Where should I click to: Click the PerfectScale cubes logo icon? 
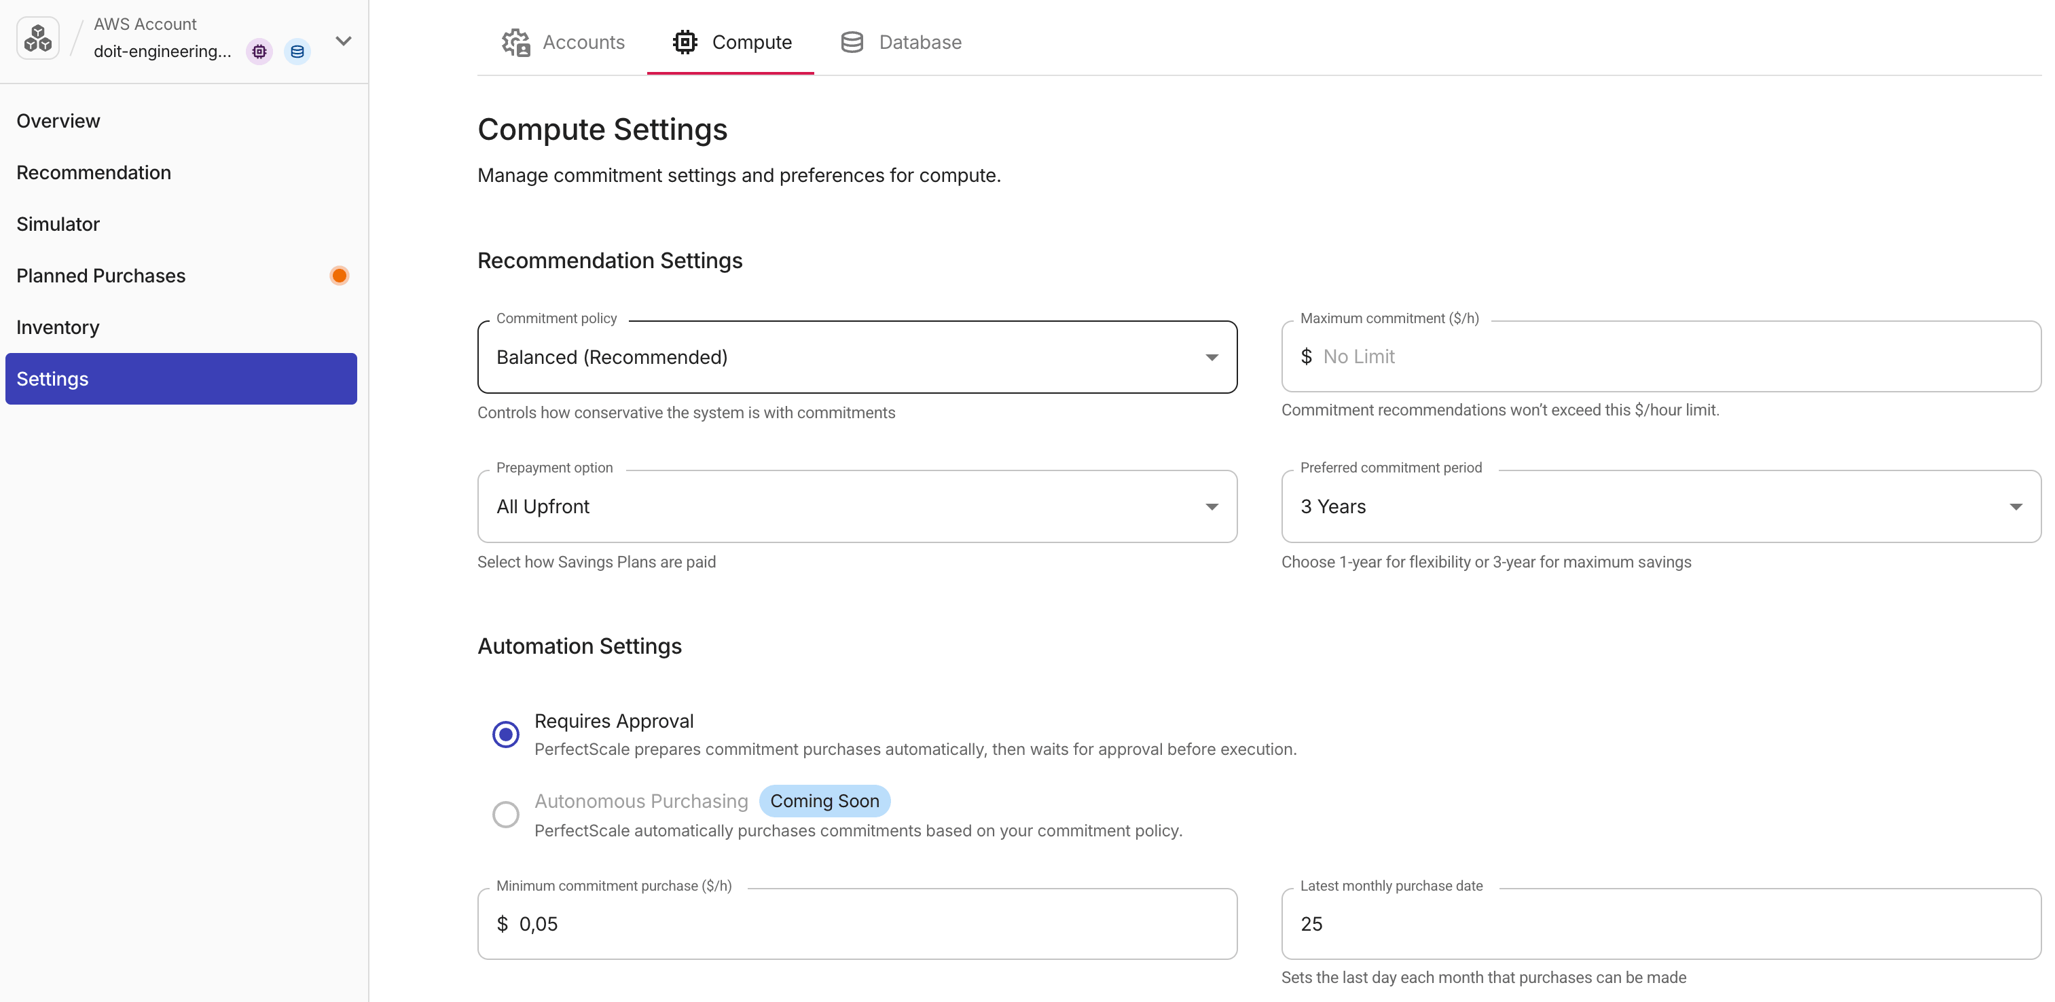pos(37,37)
